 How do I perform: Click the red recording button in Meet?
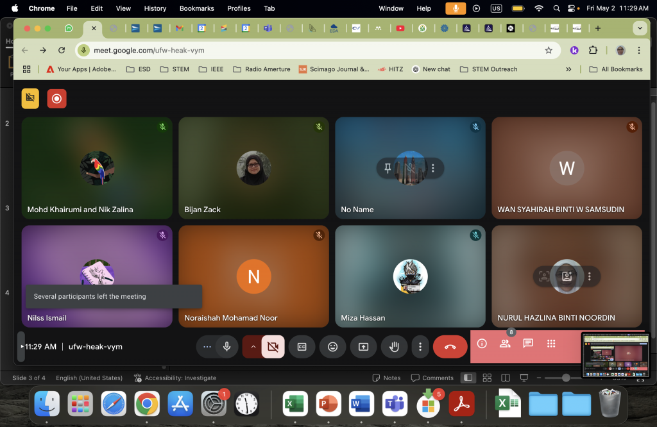coord(56,99)
